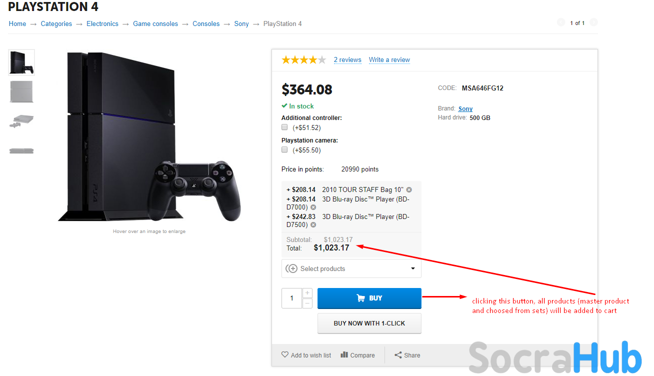Image resolution: width=654 pixels, height=376 pixels.
Task: Click the star rating
Action: pyautogui.click(x=304, y=60)
